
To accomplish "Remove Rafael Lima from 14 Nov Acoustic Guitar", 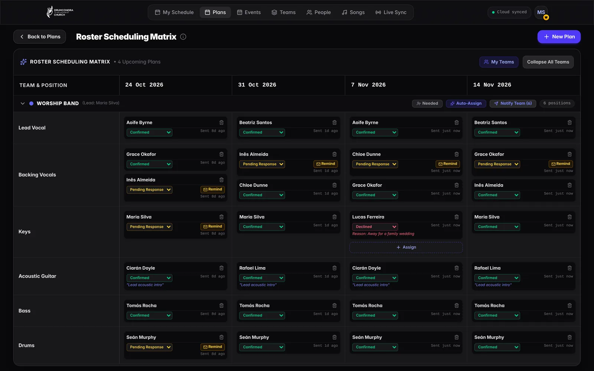I will (569, 268).
